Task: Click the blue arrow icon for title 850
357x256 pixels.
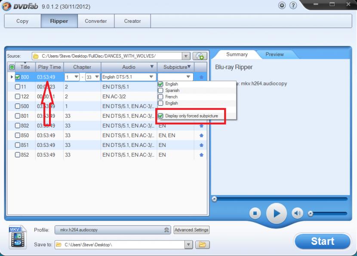Action: [x=201, y=135]
